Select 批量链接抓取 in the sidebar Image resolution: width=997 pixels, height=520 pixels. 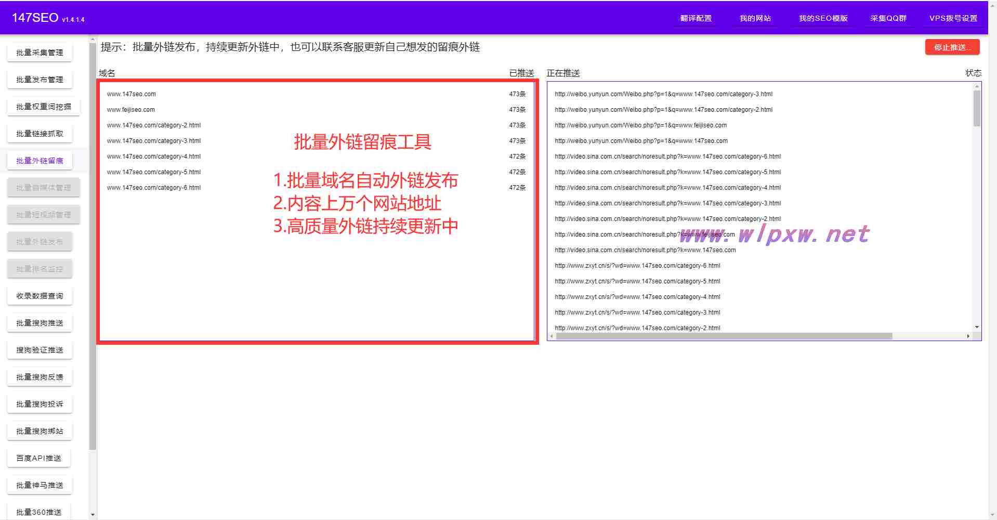point(40,134)
